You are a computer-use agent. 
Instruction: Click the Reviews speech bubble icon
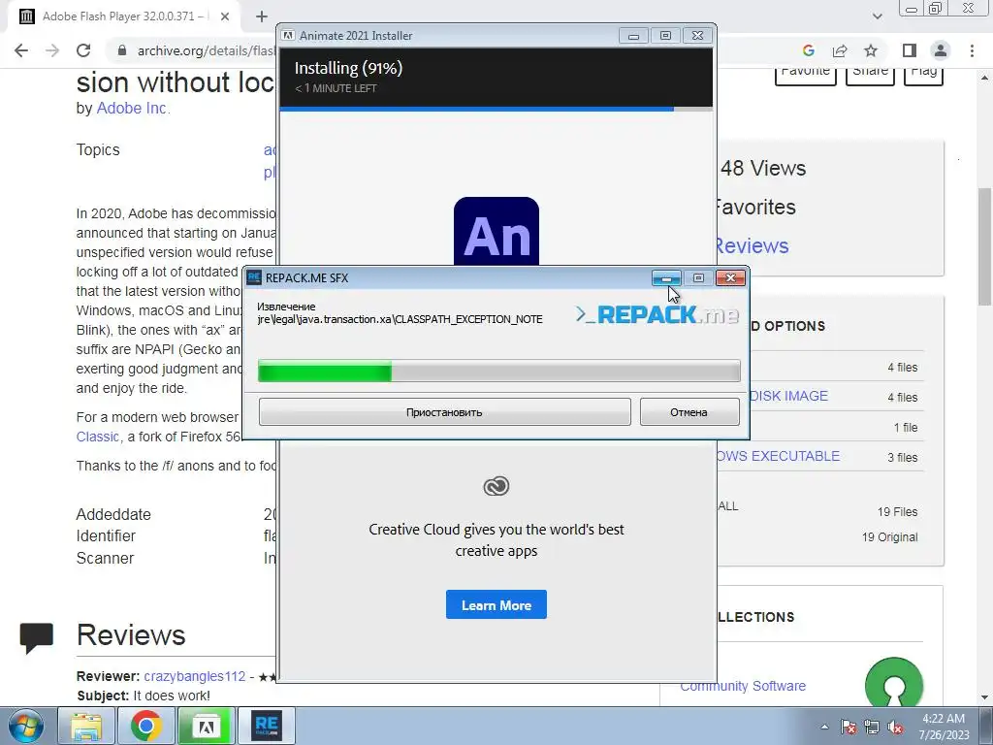pyautogui.click(x=37, y=637)
